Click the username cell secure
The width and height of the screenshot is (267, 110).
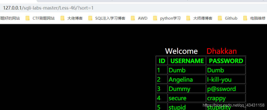tap(187, 98)
